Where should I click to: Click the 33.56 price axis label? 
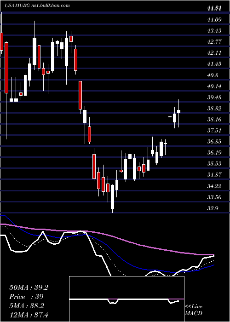(x=214, y=197)
